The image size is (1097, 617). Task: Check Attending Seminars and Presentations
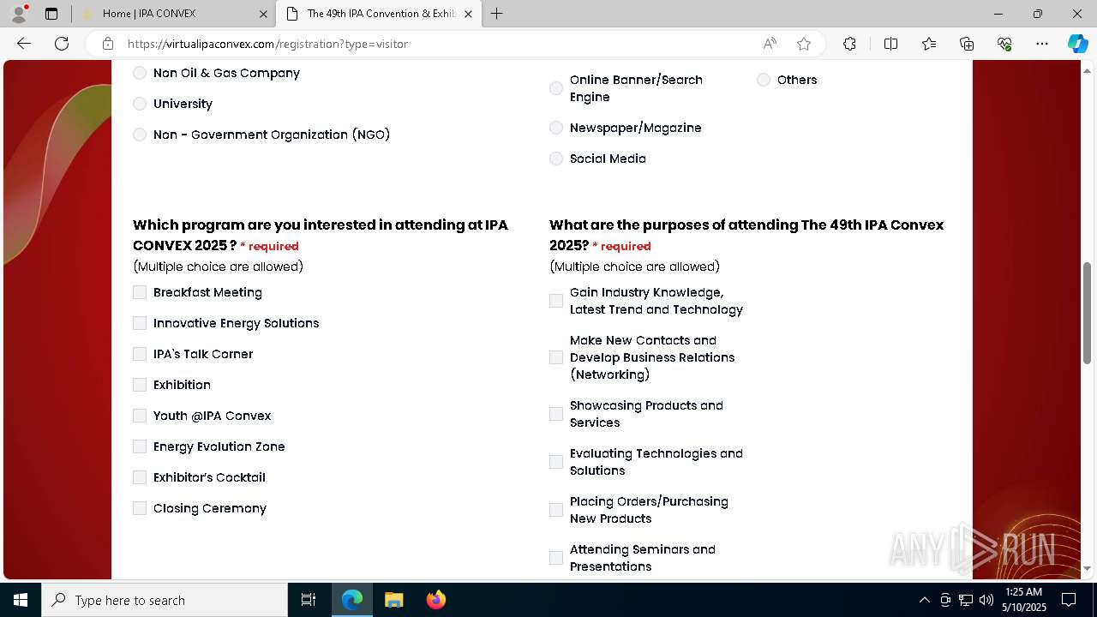(x=556, y=558)
